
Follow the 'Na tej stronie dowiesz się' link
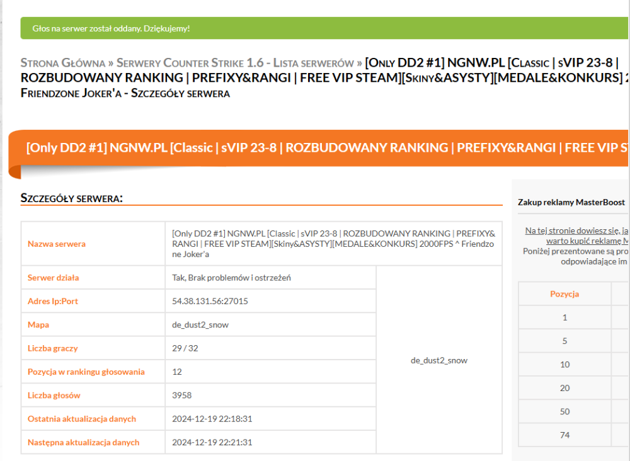(576, 236)
